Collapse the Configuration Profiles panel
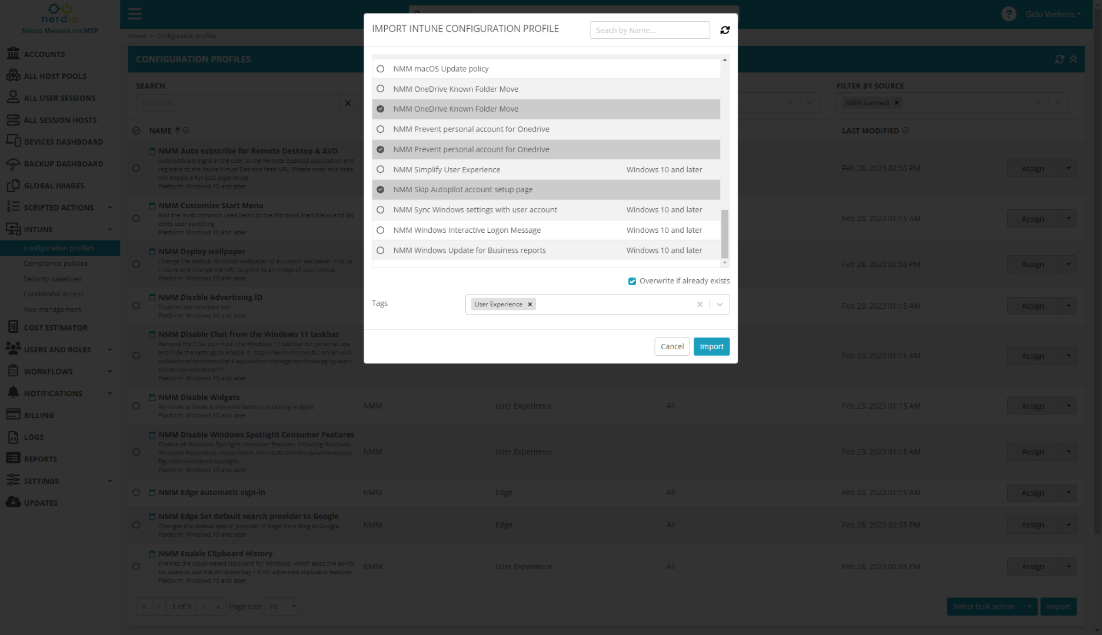 [1073, 59]
